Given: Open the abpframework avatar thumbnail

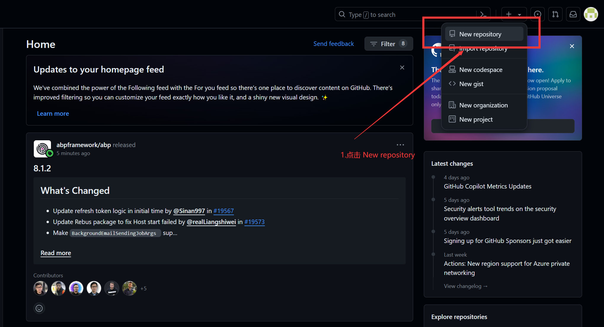Looking at the screenshot, I should (42, 149).
